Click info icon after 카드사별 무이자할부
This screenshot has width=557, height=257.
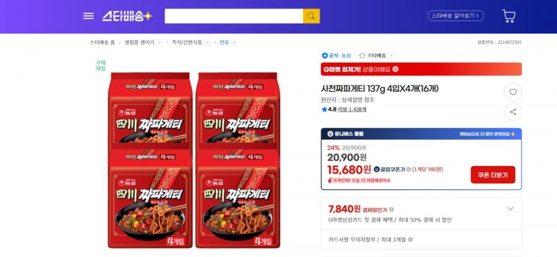410,240
